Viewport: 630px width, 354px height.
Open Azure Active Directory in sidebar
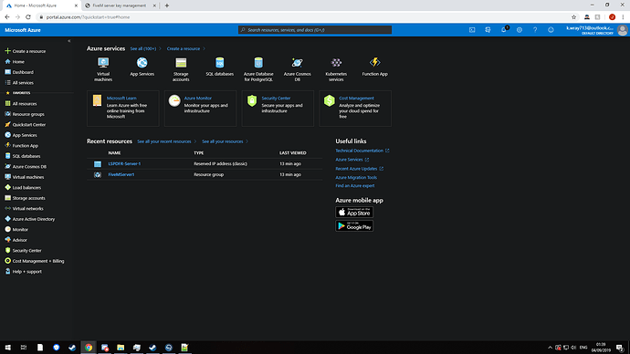[34, 219]
